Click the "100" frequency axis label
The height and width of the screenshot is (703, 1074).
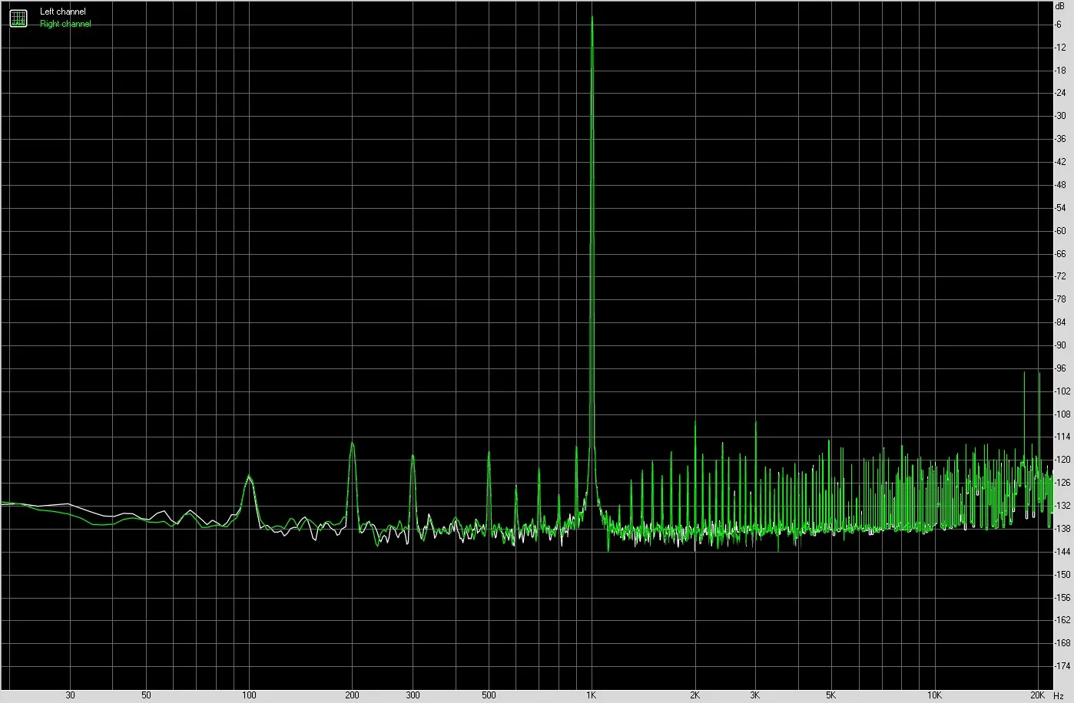(x=249, y=695)
